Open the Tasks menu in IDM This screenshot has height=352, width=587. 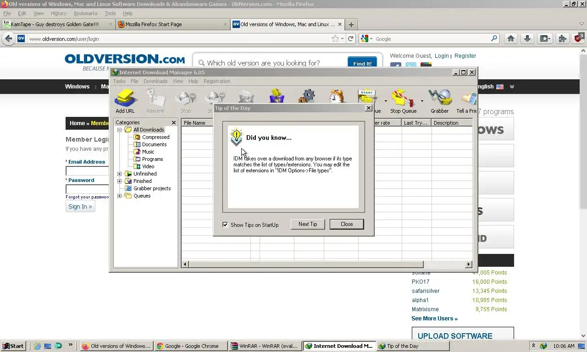(119, 81)
